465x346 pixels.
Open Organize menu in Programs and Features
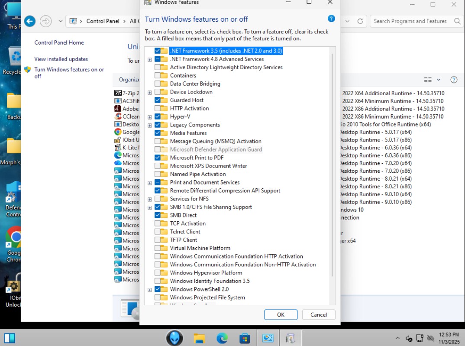[x=129, y=79]
